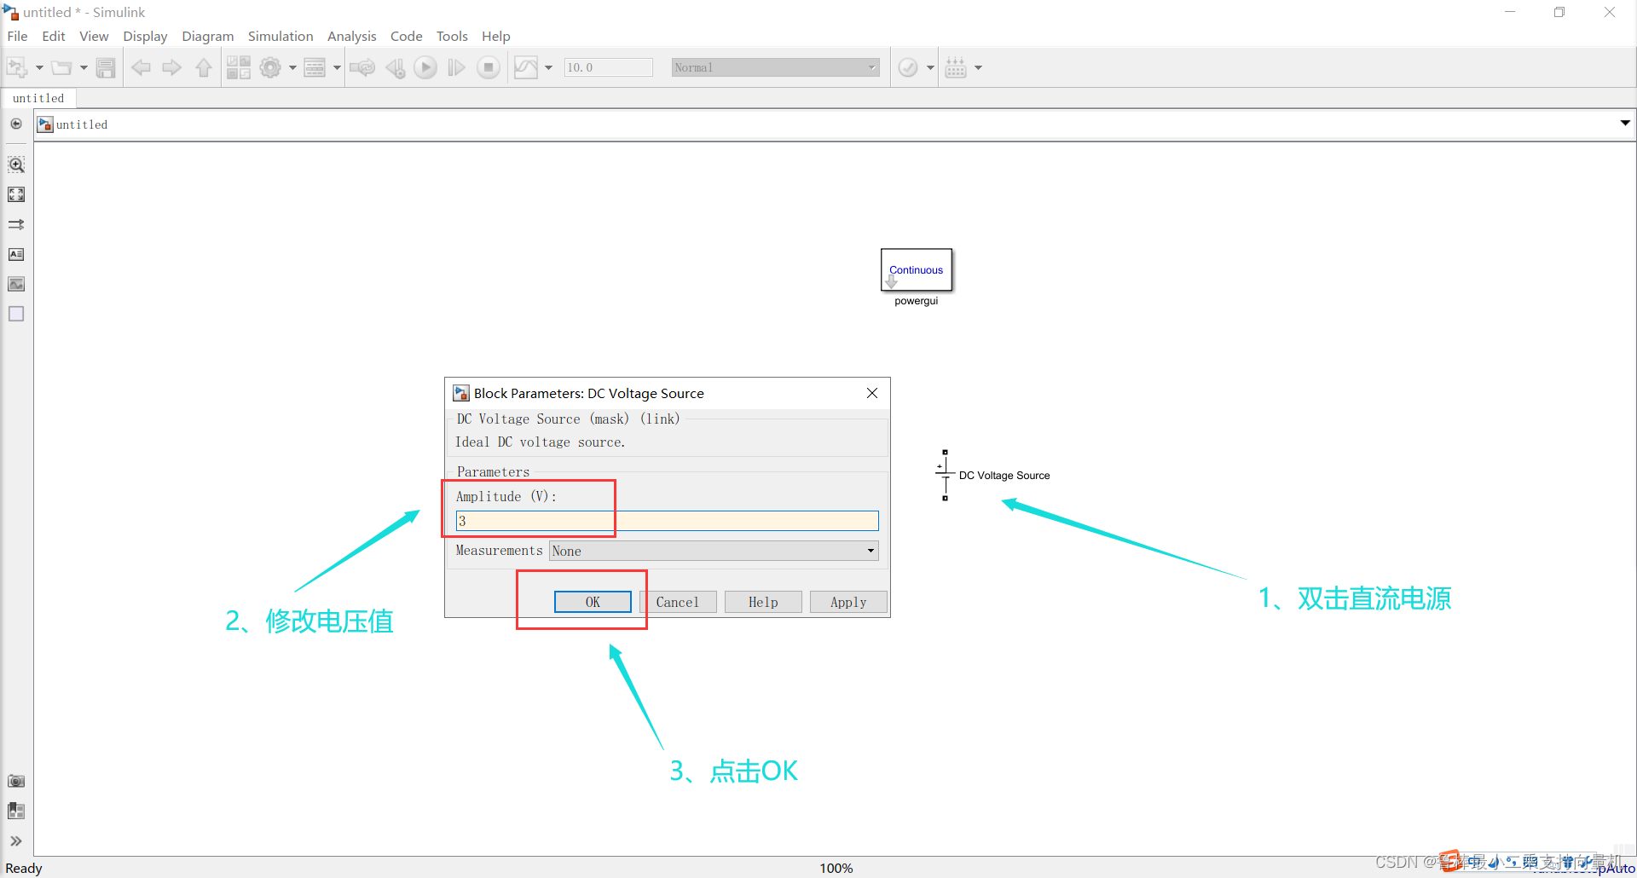The image size is (1637, 878).
Task: Click the Model Advisor checkmark icon
Action: pos(908,67)
